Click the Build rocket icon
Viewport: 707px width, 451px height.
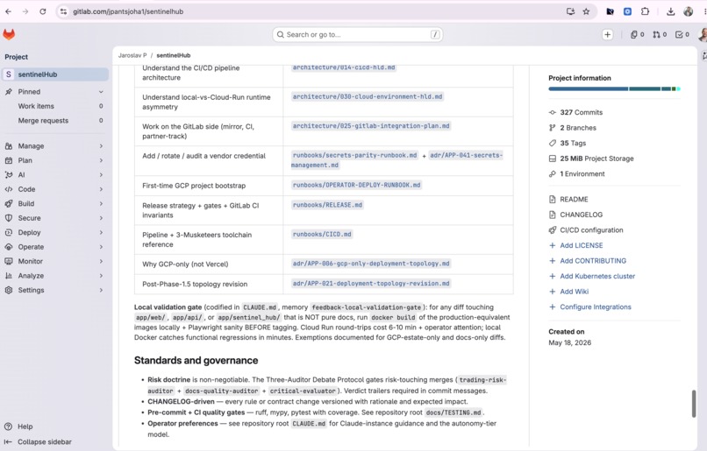(9, 203)
